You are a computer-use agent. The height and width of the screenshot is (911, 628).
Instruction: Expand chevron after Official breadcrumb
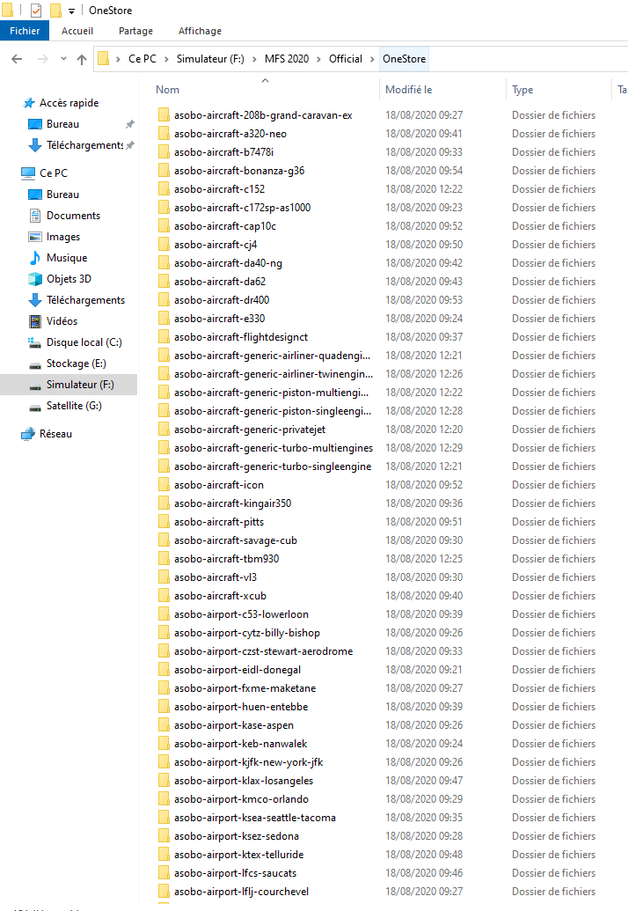(372, 59)
